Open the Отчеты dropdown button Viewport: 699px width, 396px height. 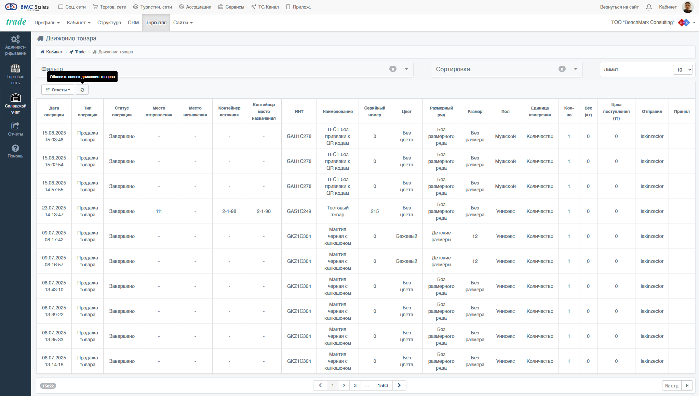tap(58, 90)
